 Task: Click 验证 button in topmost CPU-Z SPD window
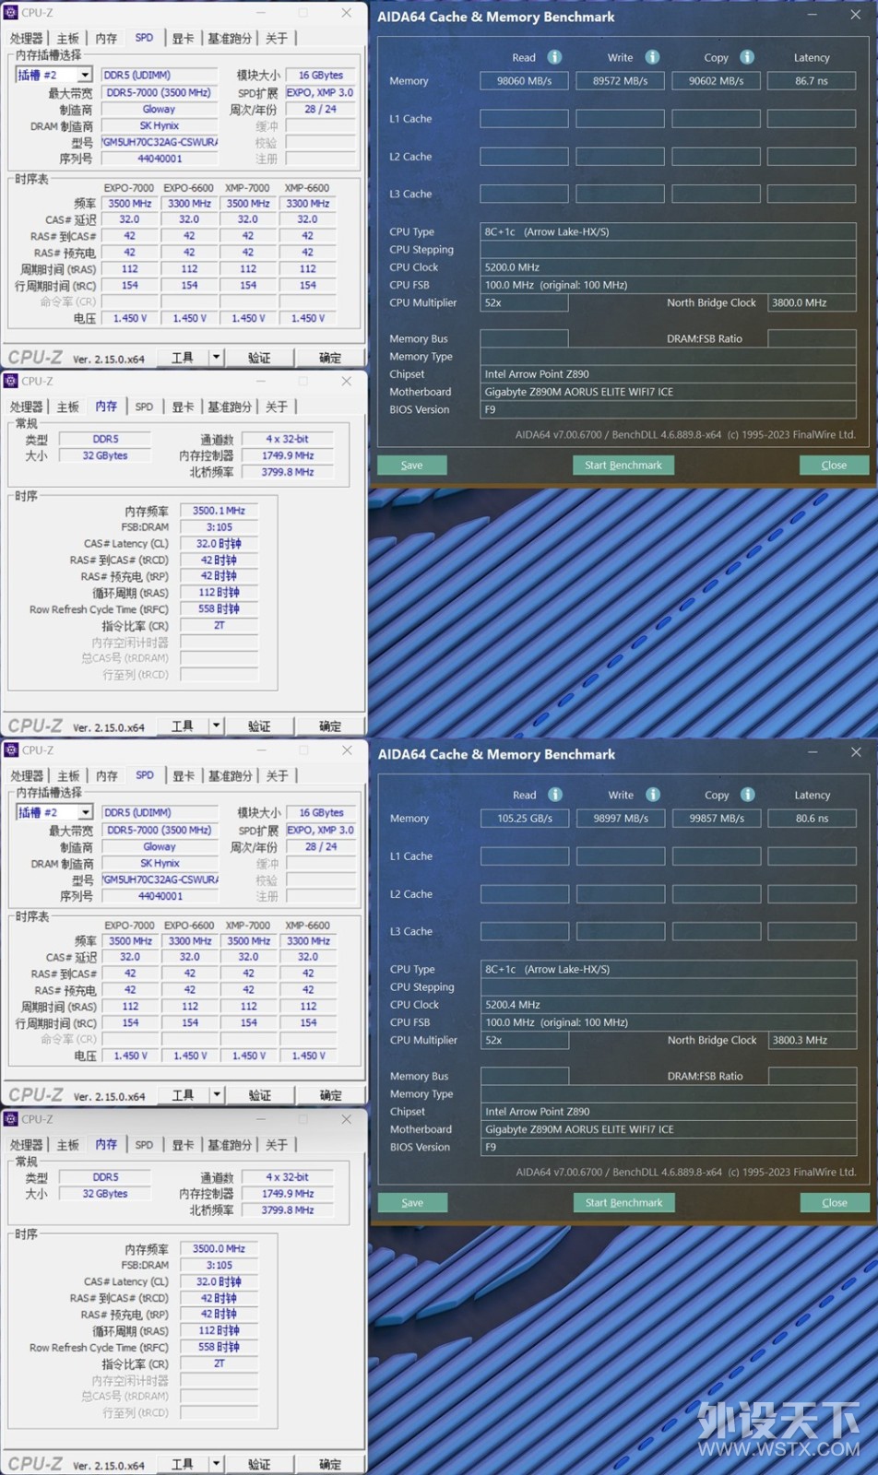259,358
